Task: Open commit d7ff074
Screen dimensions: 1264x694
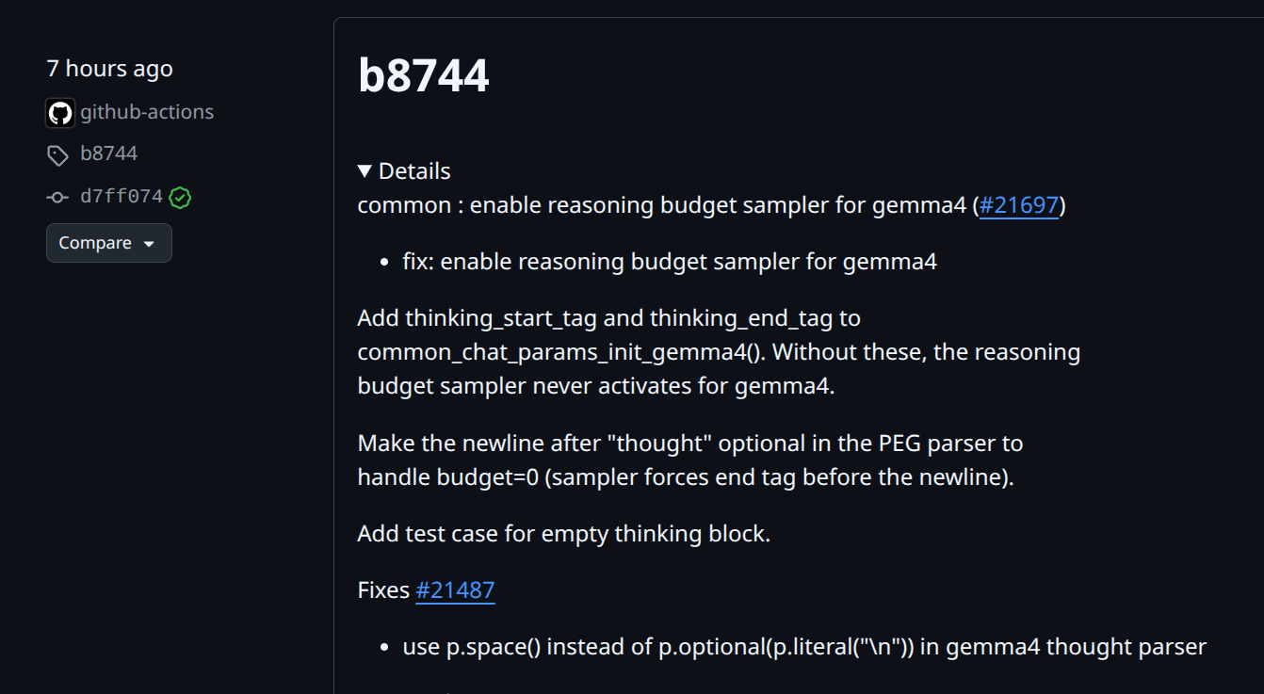Action: tap(122, 197)
